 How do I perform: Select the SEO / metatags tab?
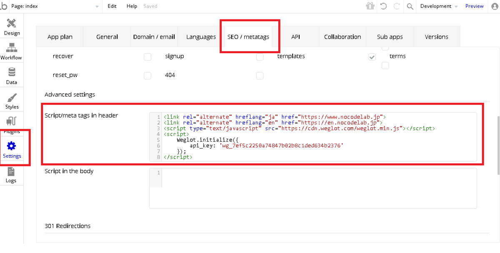pyautogui.click(x=248, y=37)
